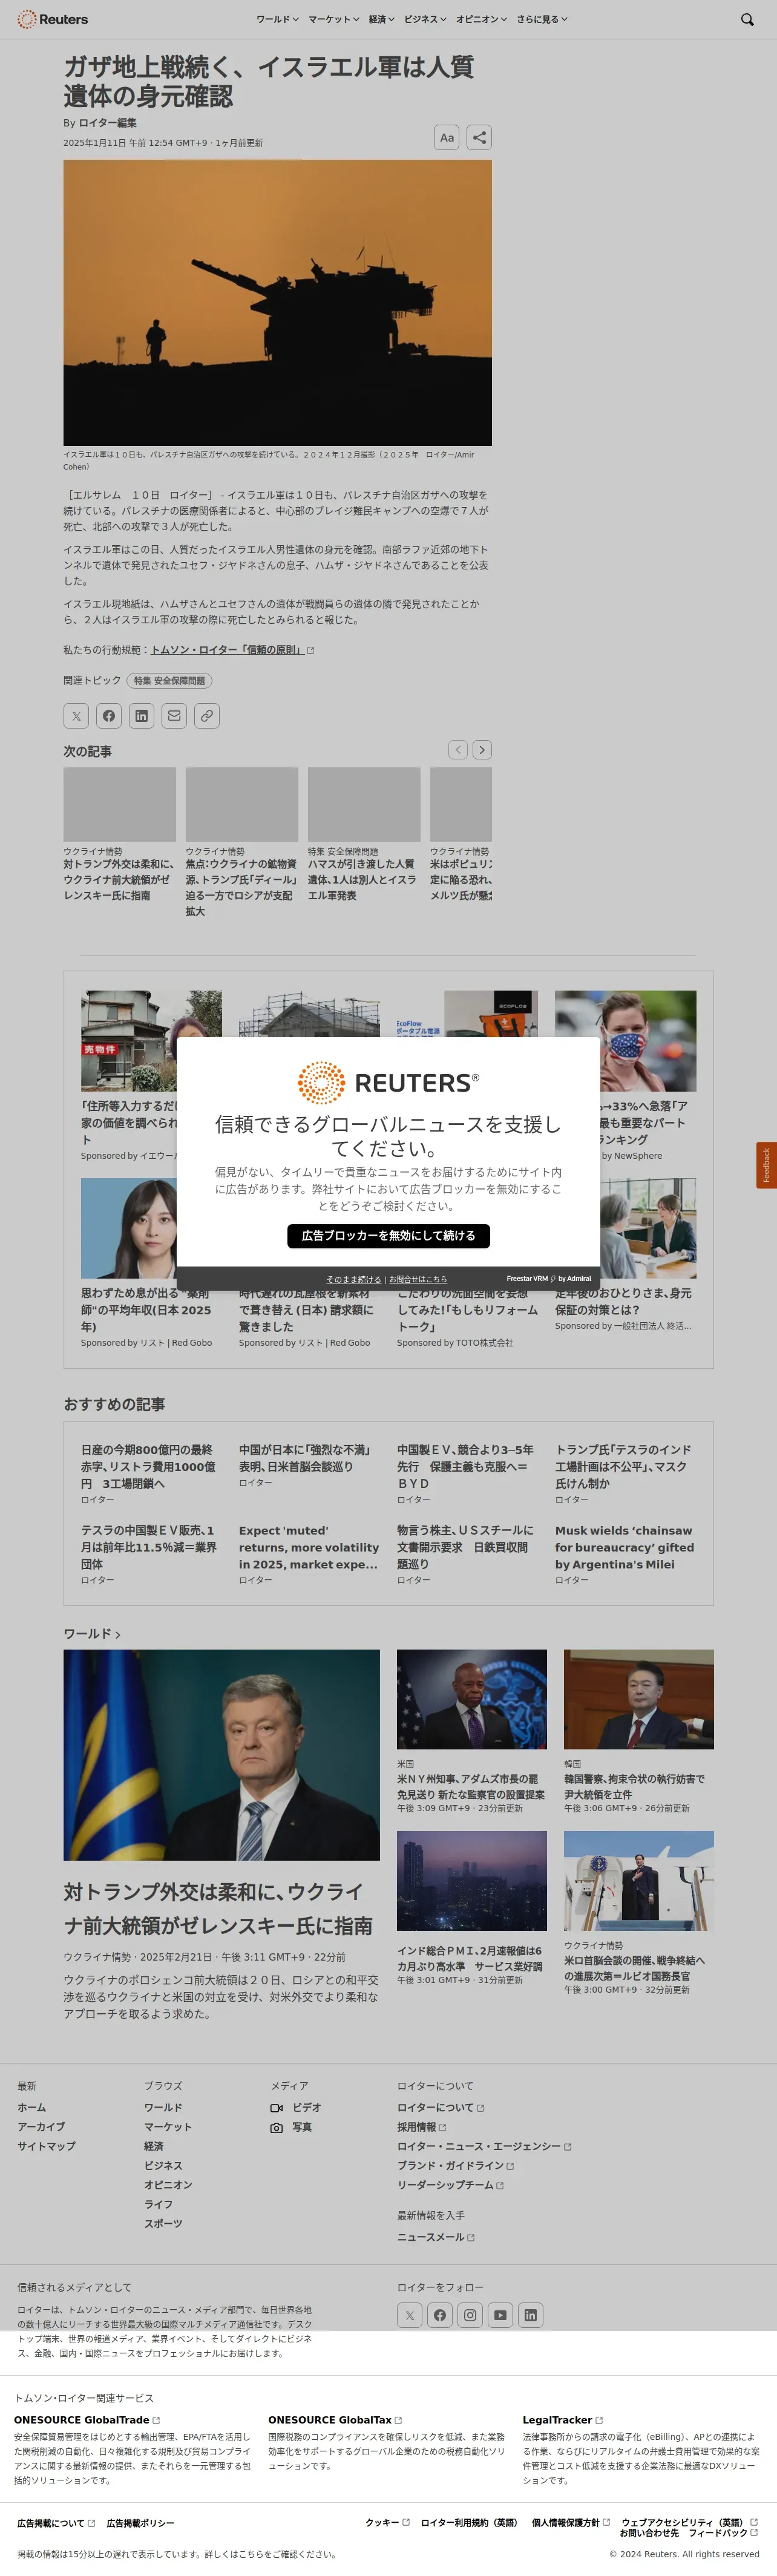Open the Poroshenko headline photo
Image resolution: width=777 pixels, height=2576 pixels.
coord(222,1755)
